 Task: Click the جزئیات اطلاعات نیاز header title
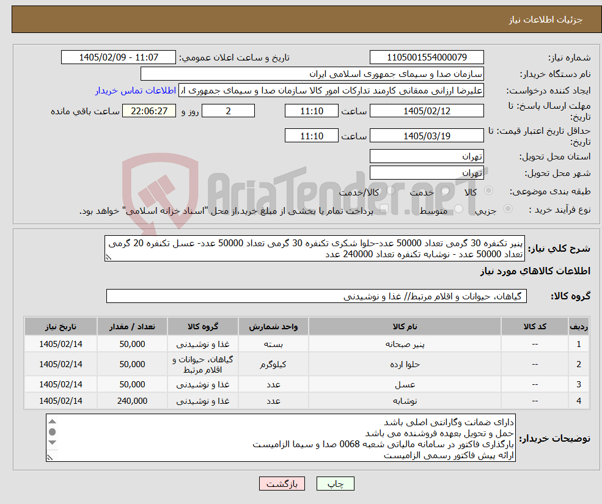[x=545, y=20]
